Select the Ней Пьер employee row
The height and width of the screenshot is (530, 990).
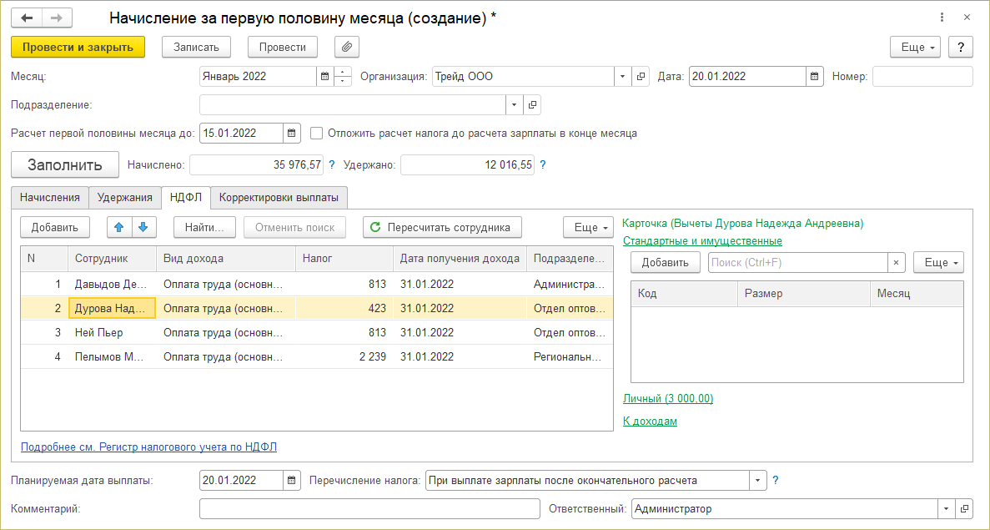tap(98, 332)
